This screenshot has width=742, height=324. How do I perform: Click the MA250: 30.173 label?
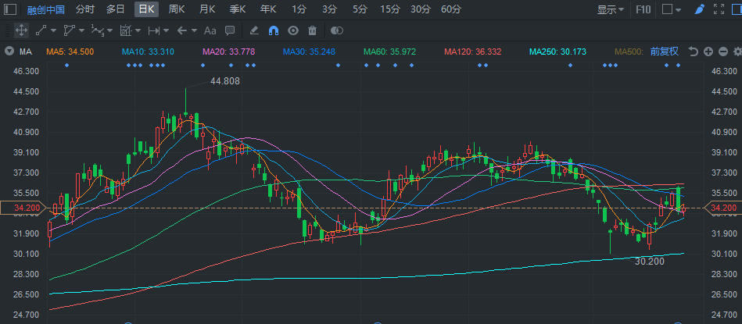pyautogui.click(x=558, y=52)
